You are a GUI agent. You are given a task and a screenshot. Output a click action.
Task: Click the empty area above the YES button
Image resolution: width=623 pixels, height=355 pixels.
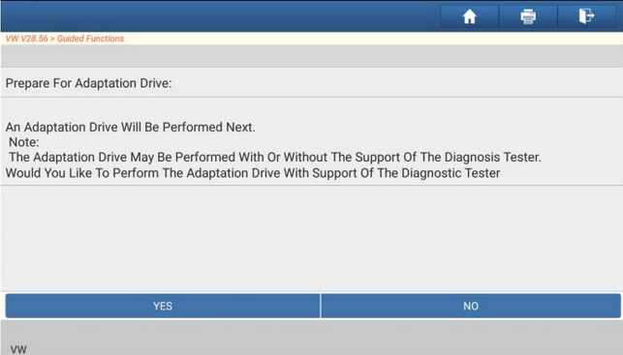[x=312, y=238]
